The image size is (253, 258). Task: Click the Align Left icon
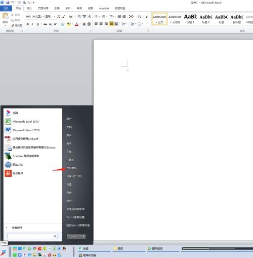[x=96, y=24]
